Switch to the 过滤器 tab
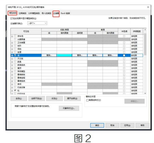This screenshot has width=154, height=143. click(x=56, y=13)
